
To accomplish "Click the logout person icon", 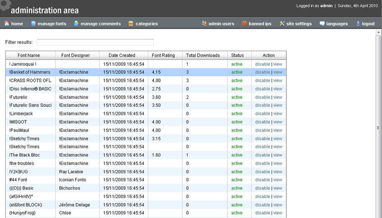I will [x=358, y=23].
